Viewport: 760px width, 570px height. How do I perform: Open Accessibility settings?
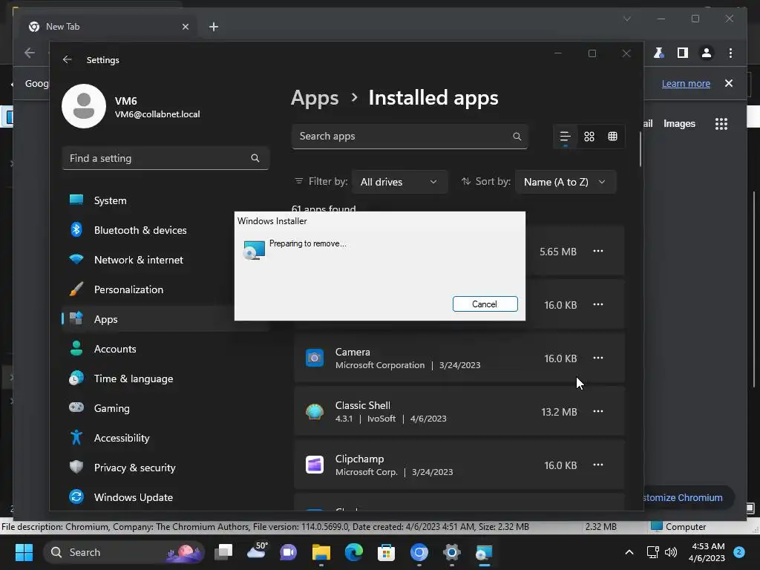(x=166, y=438)
